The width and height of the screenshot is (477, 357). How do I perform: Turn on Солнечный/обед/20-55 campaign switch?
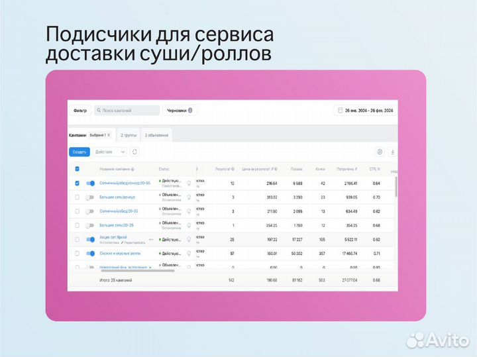point(89,211)
